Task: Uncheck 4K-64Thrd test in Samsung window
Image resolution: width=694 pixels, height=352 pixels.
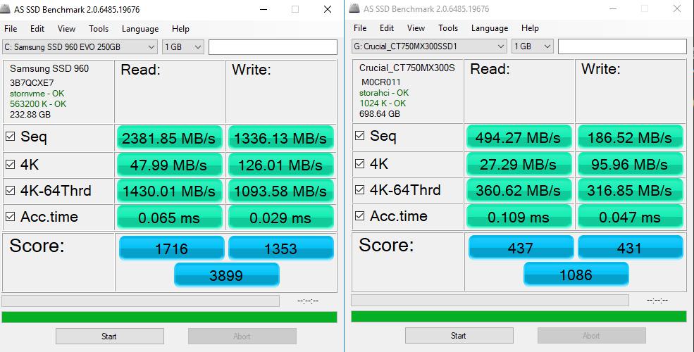Action: click(10, 191)
